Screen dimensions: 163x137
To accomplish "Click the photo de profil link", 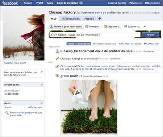I will pyautogui.click(x=92, y=58).
